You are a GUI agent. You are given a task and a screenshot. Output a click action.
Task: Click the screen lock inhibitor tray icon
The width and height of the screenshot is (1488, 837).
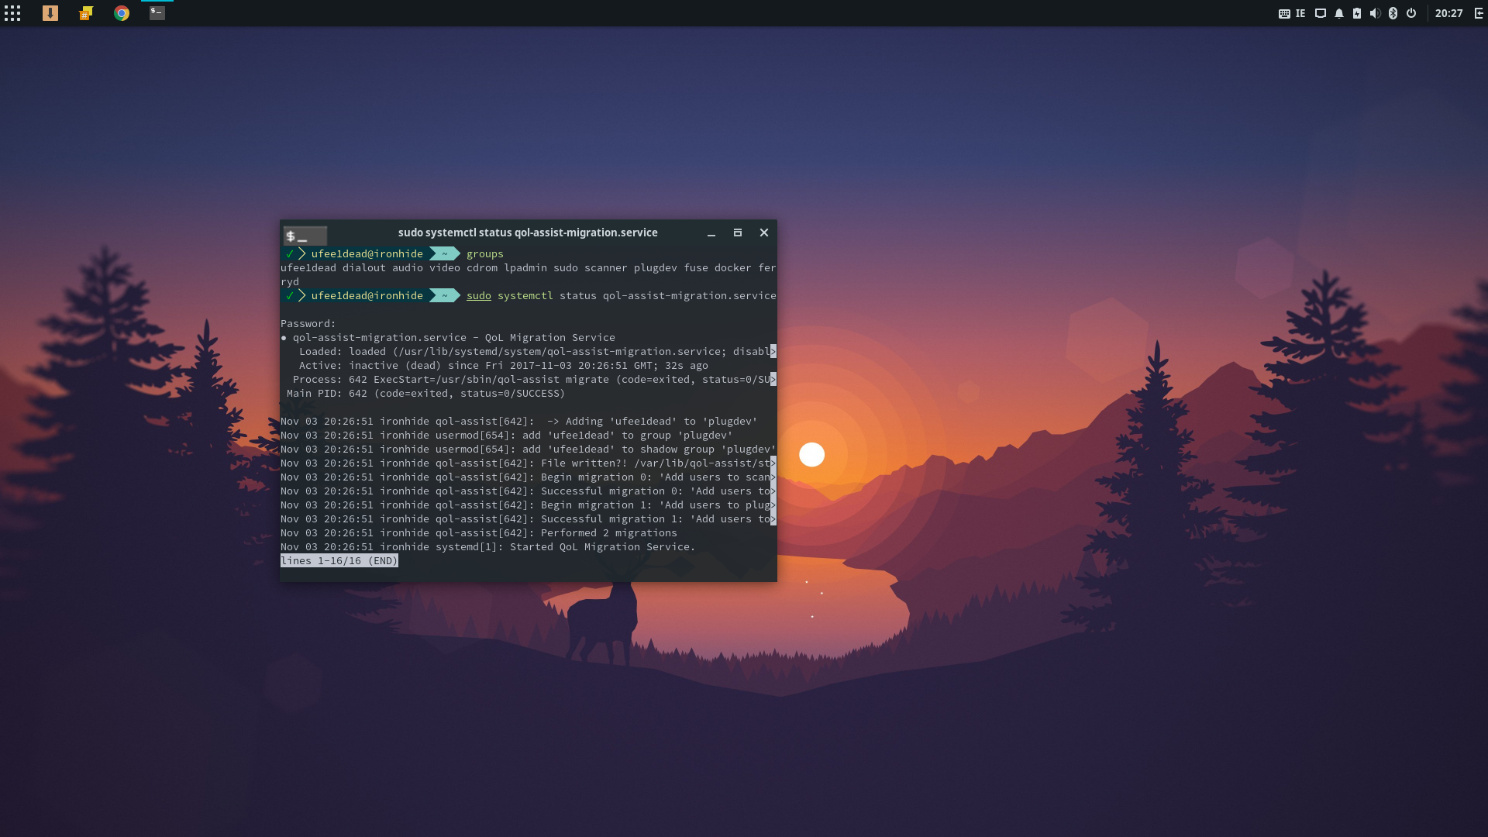pos(1321,13)
